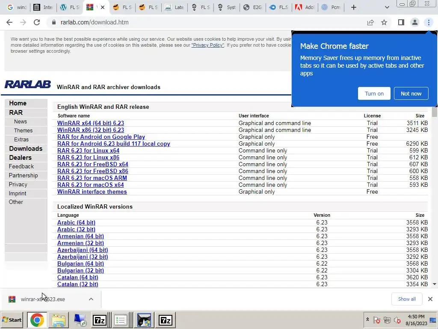438x329 pixels.
Task: Close the active rarlab tab
Action: coord(103,7)
